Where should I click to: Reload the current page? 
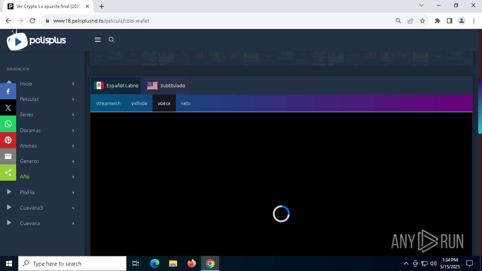(32, 21)
